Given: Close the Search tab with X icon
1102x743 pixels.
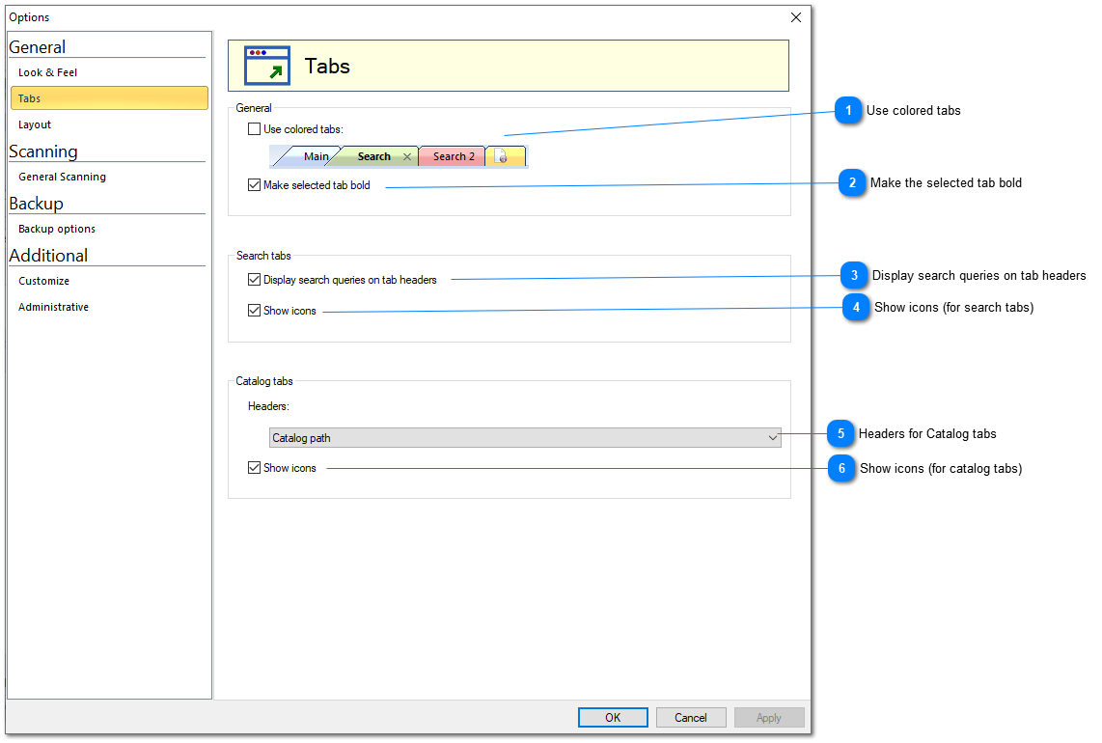Looking at the screenshot, I should pyautogui.click(x=407, y=156).
